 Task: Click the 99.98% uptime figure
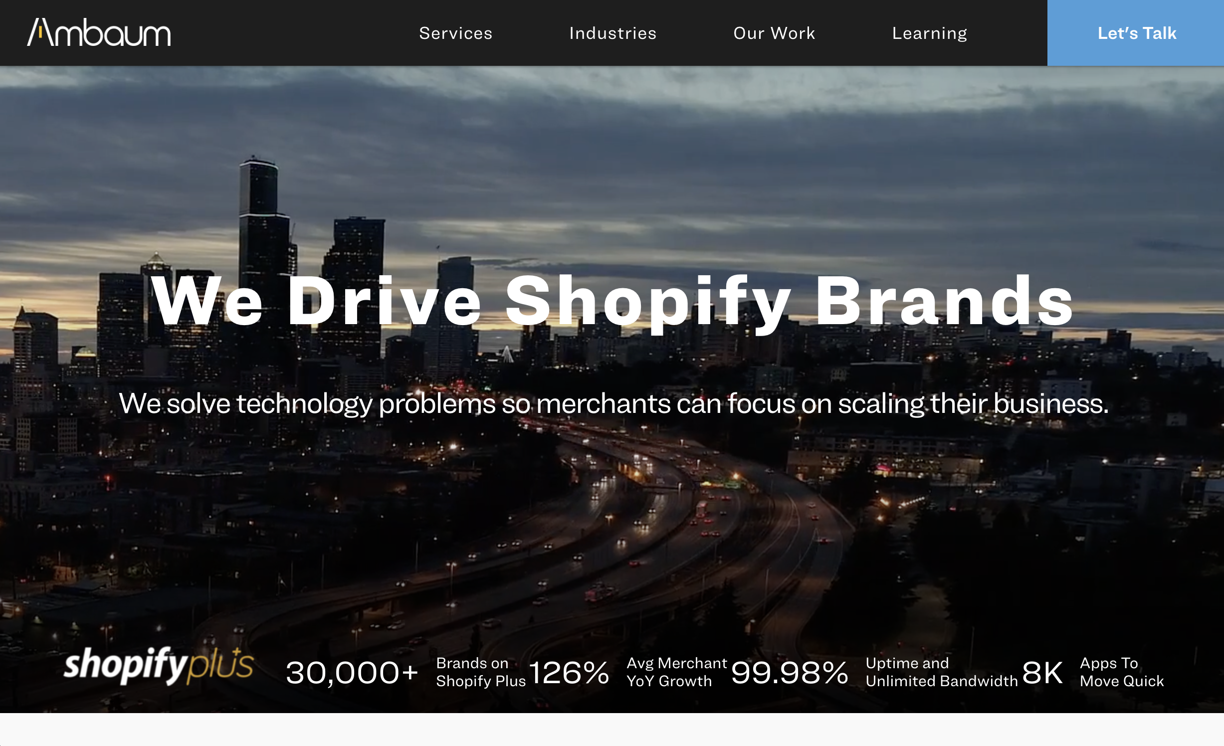(x=789, y=672)
